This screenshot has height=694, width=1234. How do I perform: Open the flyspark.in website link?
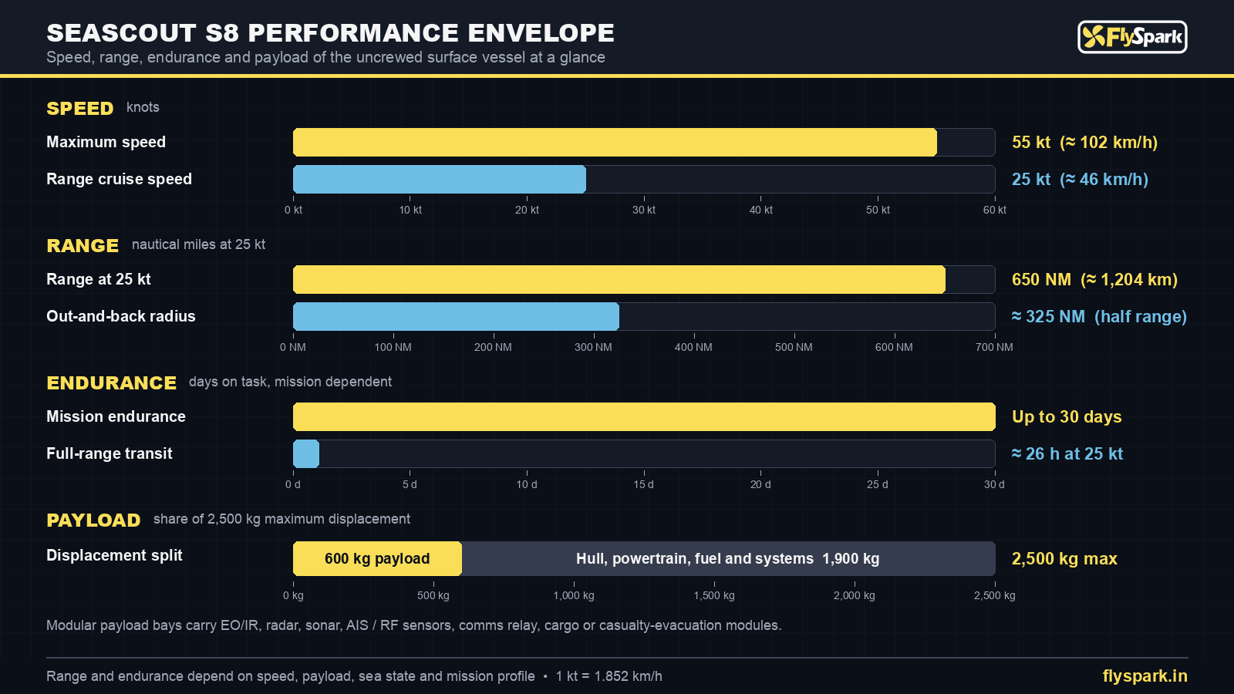coord(1145,676)
